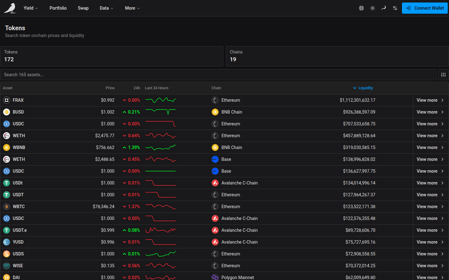This screenshot has height=280, width=449.
Task: Click the BNB Chain icon in WBNB row
Action: (215, 147)
